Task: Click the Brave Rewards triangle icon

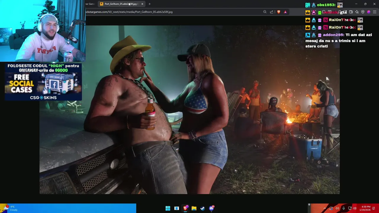Action: click(285, 12)
